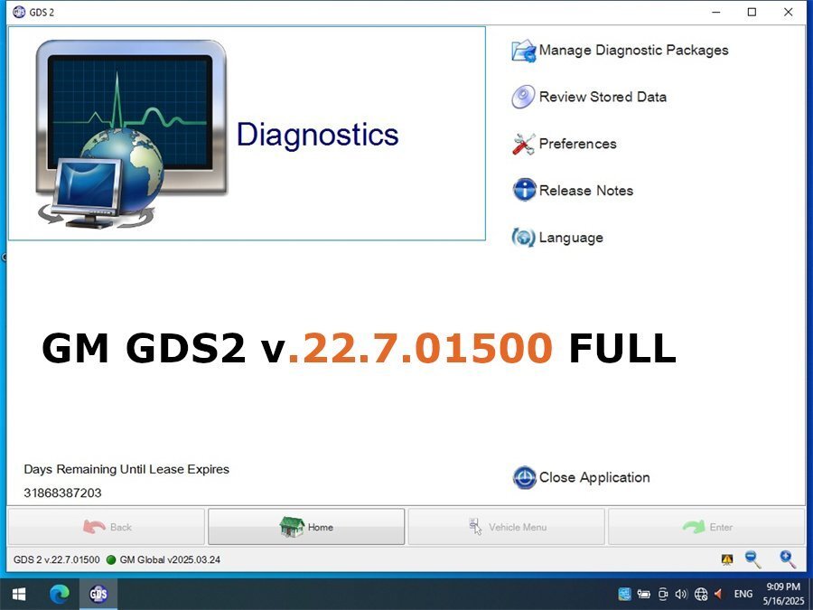Viewport: 813px width, 610px height.
Task: Click the Vehicle Menu button
Action: tap(506, 527)
